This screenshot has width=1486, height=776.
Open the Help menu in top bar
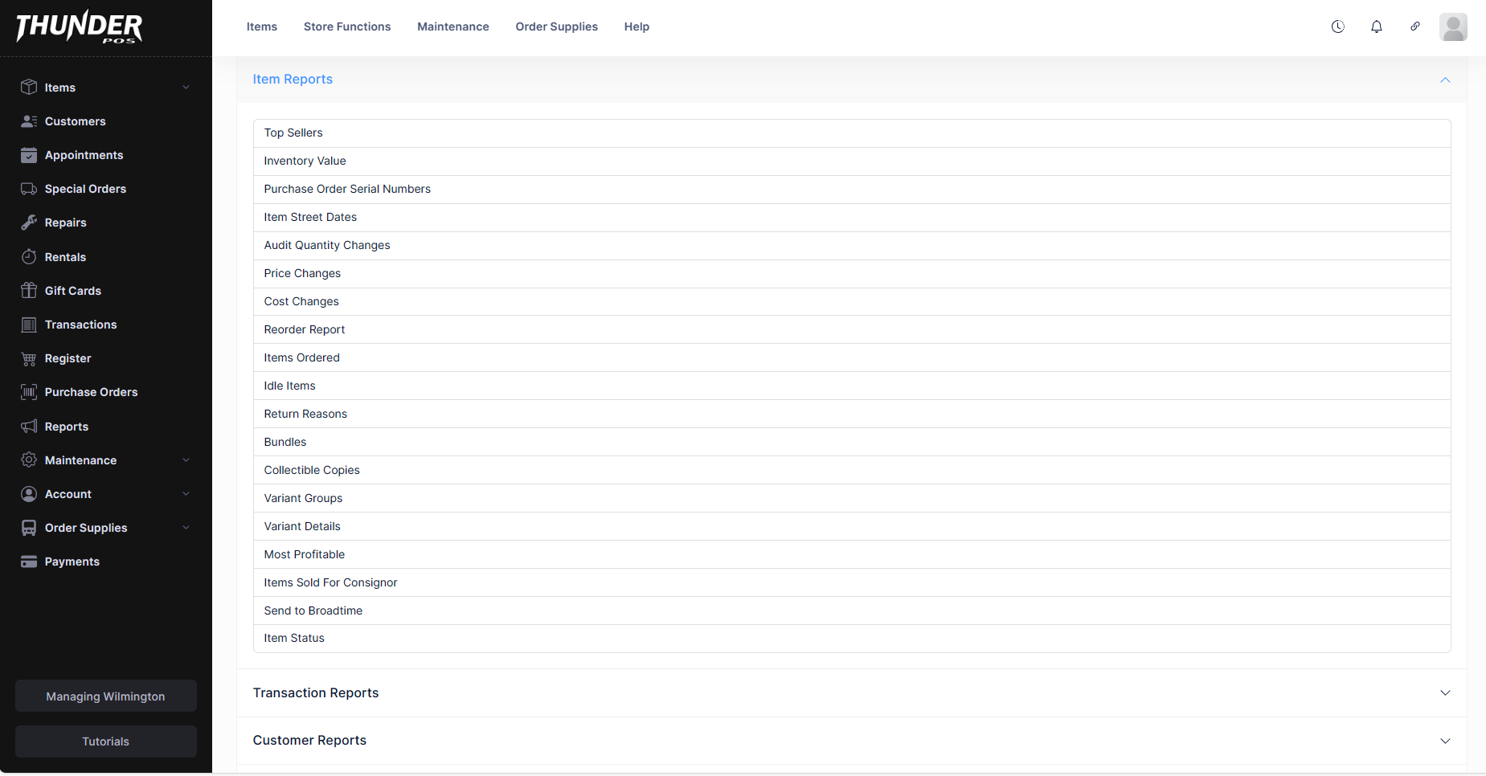636,27
